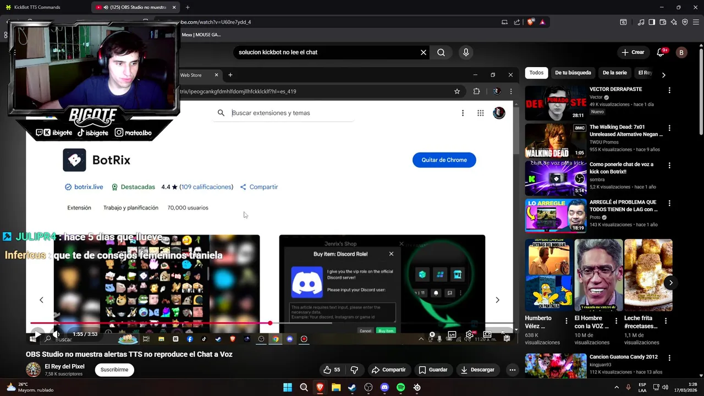The image size is (704, 396).
Task: Start voice search with the microphone icon
Action: 466,52
